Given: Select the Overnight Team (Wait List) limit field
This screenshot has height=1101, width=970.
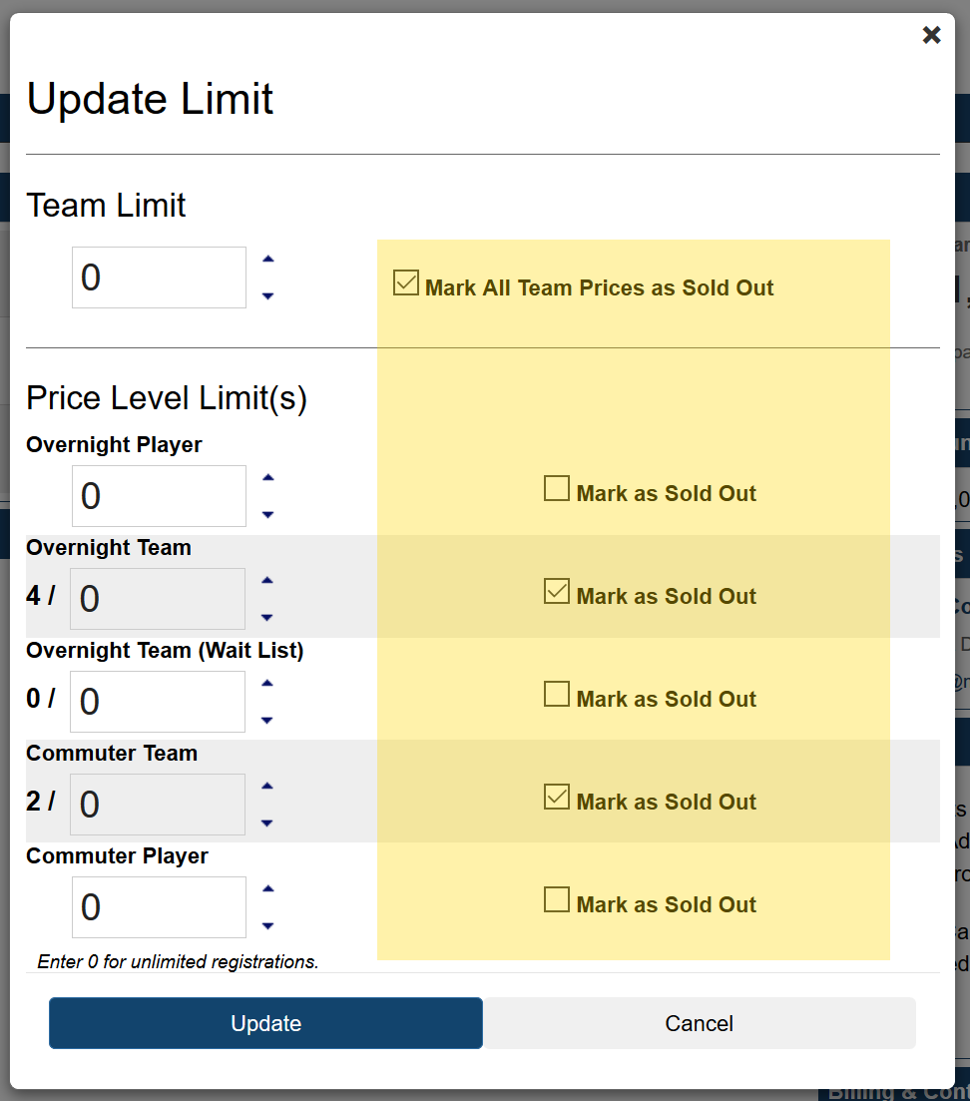Looking at the screenshot, I should [158, 702].
